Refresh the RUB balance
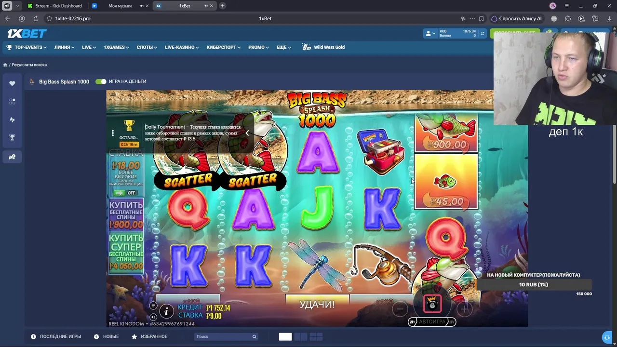 [482, 33]
